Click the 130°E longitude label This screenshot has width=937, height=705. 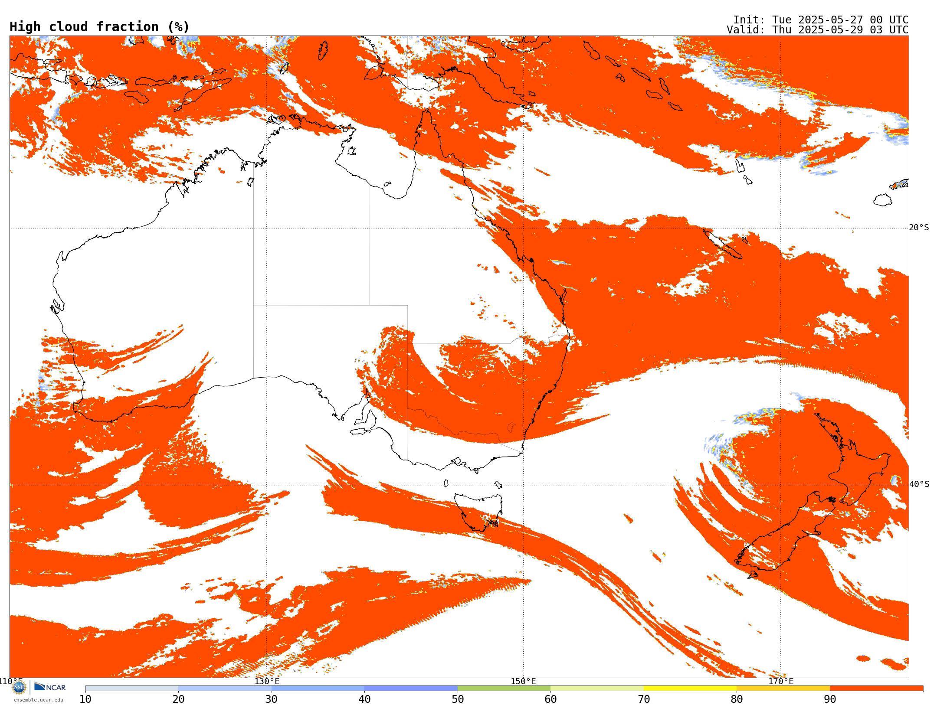point(267,681)
